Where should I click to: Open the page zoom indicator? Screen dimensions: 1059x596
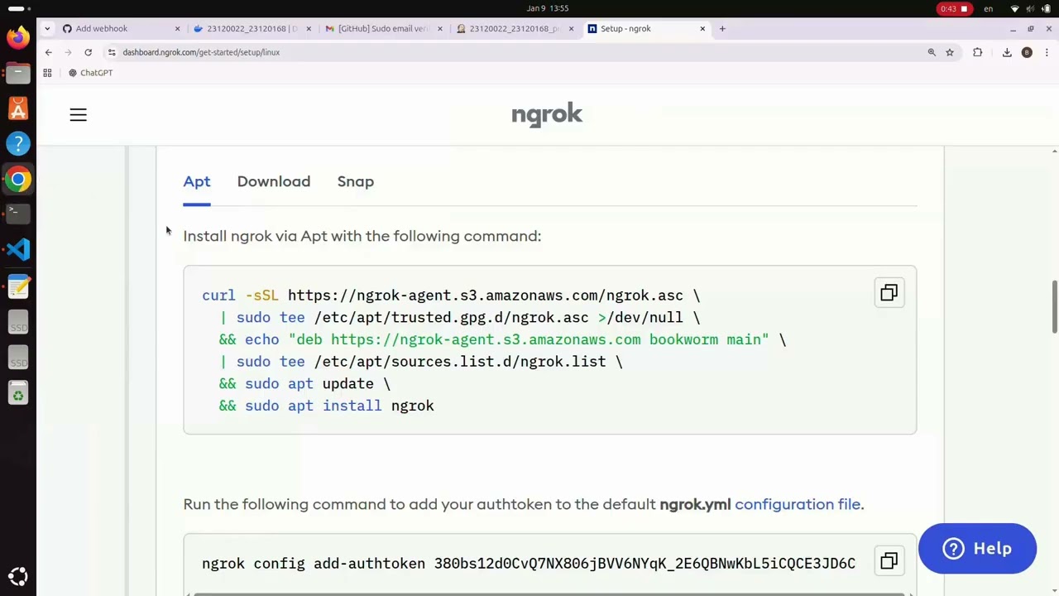(x=932, y=52)
